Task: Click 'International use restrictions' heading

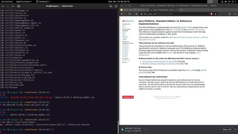Action: click(153, 77)
